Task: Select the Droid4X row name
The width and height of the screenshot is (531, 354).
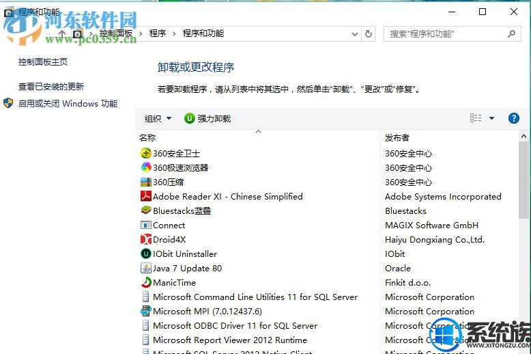Action: point(169,240)
